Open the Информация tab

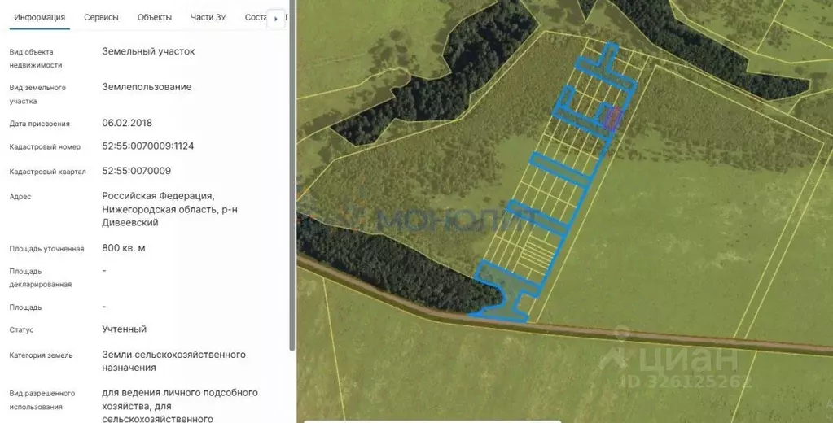point(40,17)
